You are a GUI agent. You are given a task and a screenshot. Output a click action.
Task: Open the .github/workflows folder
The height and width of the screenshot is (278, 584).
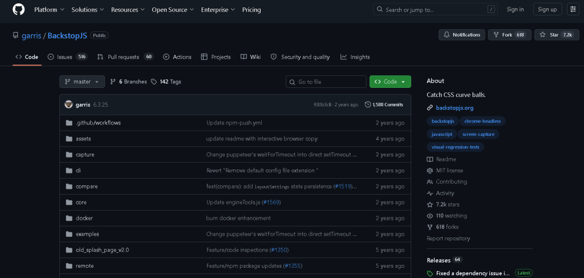click(98, 123)
